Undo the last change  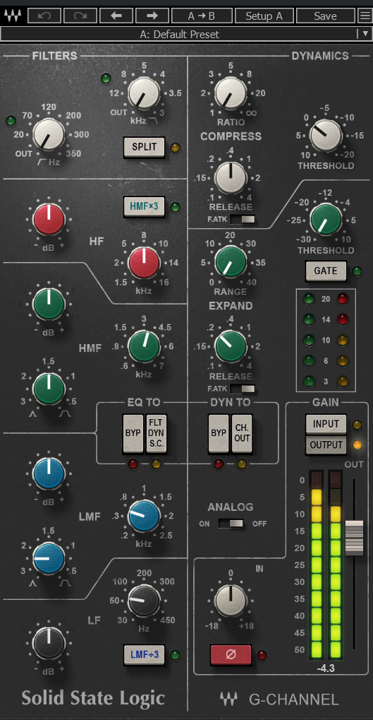pos(44,16)
